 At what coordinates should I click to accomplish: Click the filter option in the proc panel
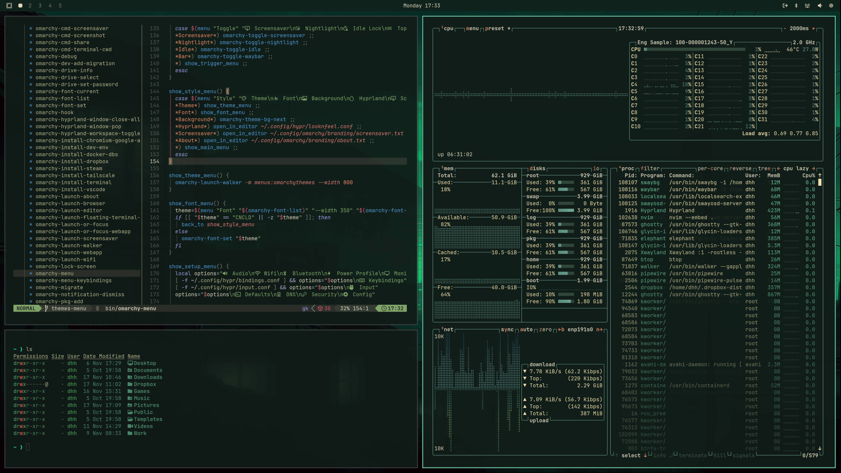click(650, 169)
